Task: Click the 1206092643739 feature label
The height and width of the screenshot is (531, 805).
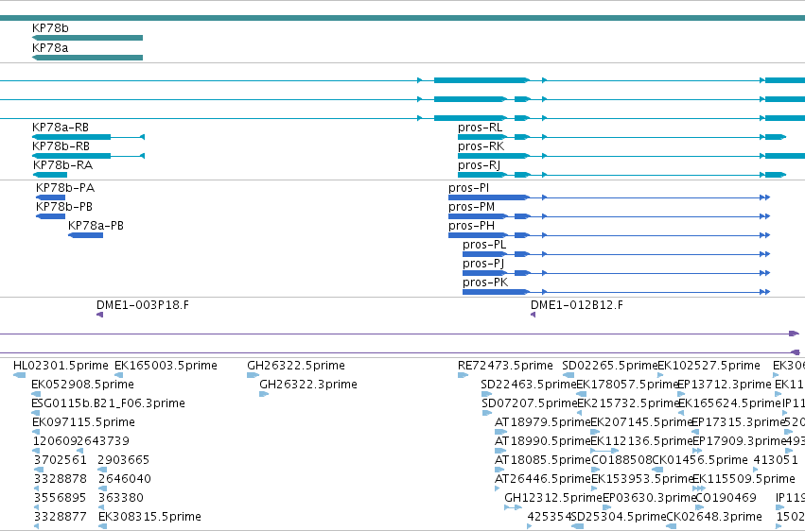Action: tap(81, 441)
